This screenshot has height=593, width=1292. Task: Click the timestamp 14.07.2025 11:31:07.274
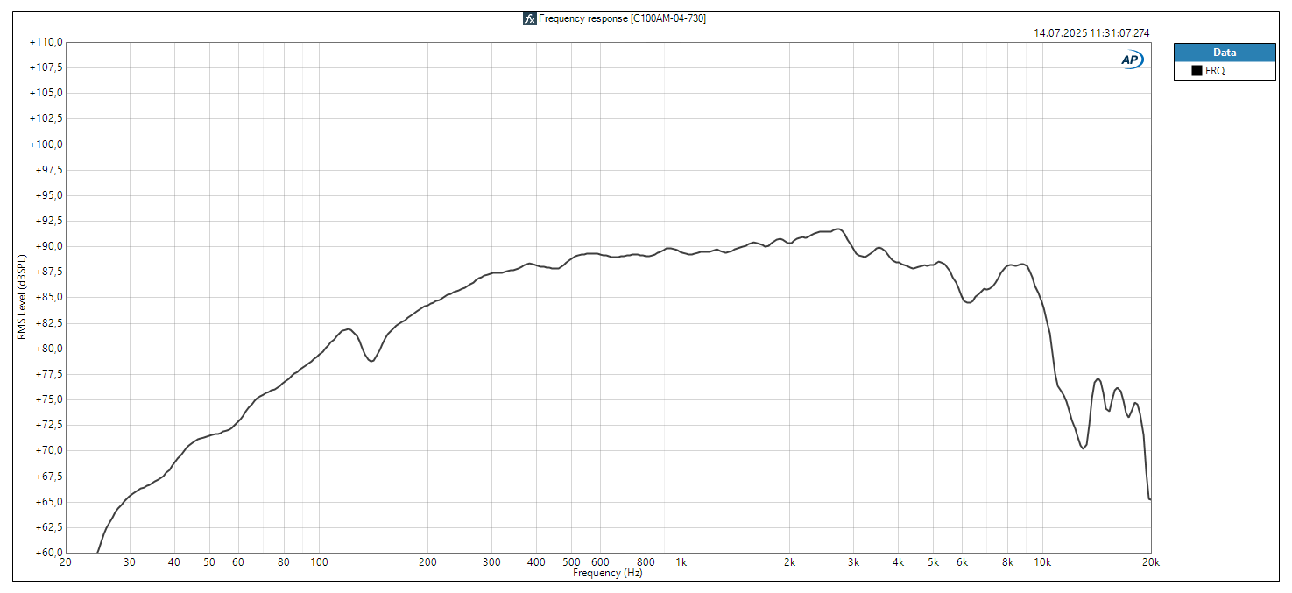(x=1091, y=33)
